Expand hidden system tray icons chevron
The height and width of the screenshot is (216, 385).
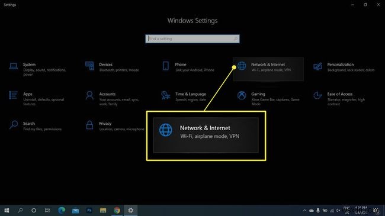[x=304, y=210]
